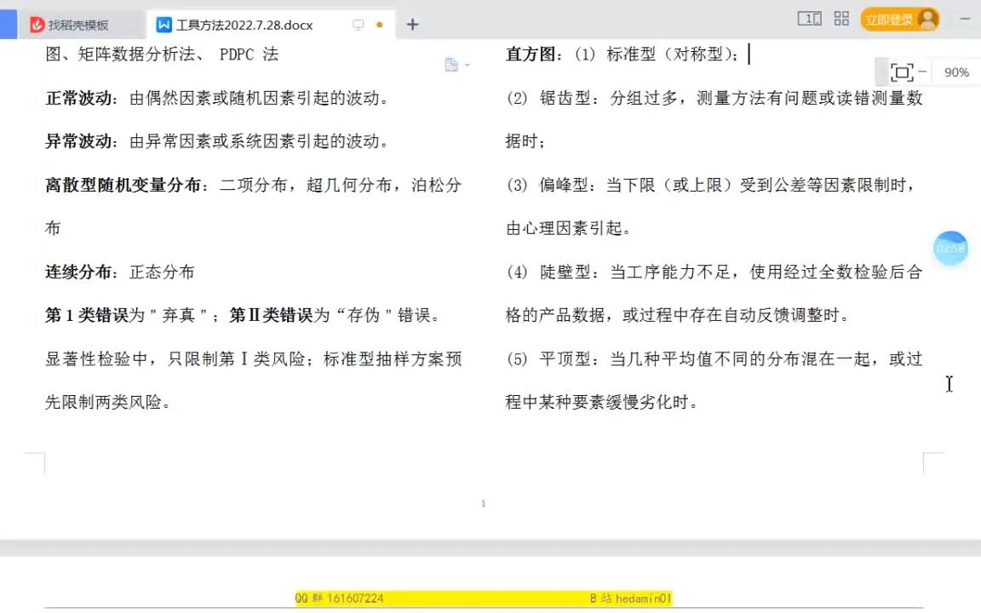Click the WPS icon on the document tab
Image resolution: width=981 pixels, height=613 pixels.
click(x=163, y=25)
